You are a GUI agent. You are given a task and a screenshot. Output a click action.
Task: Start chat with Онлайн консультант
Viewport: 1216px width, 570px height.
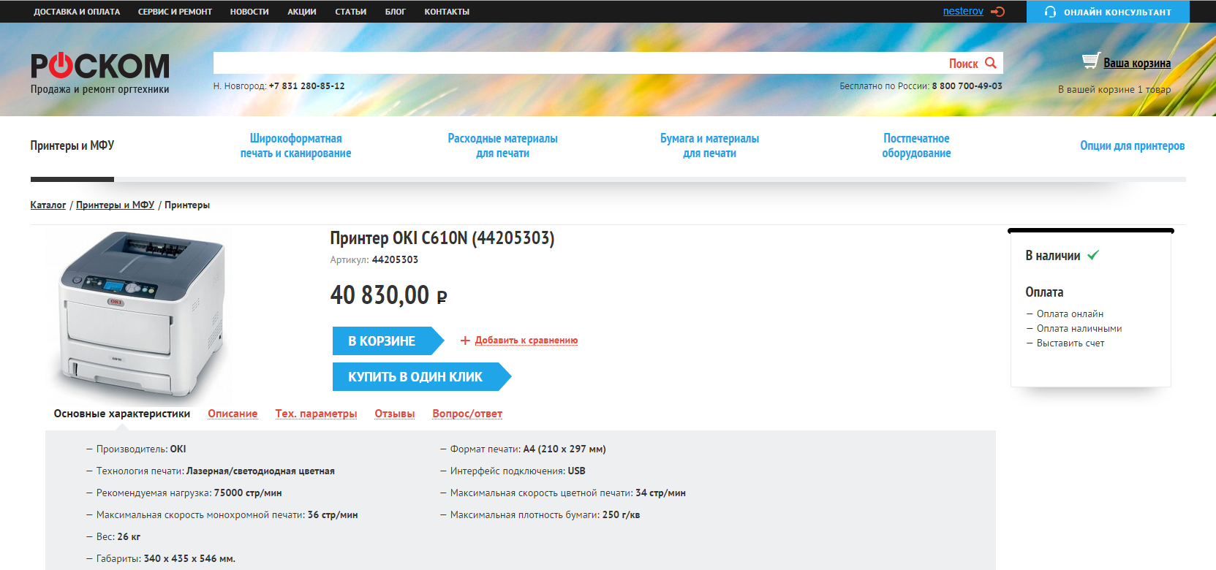click(x=1108, y=12)
